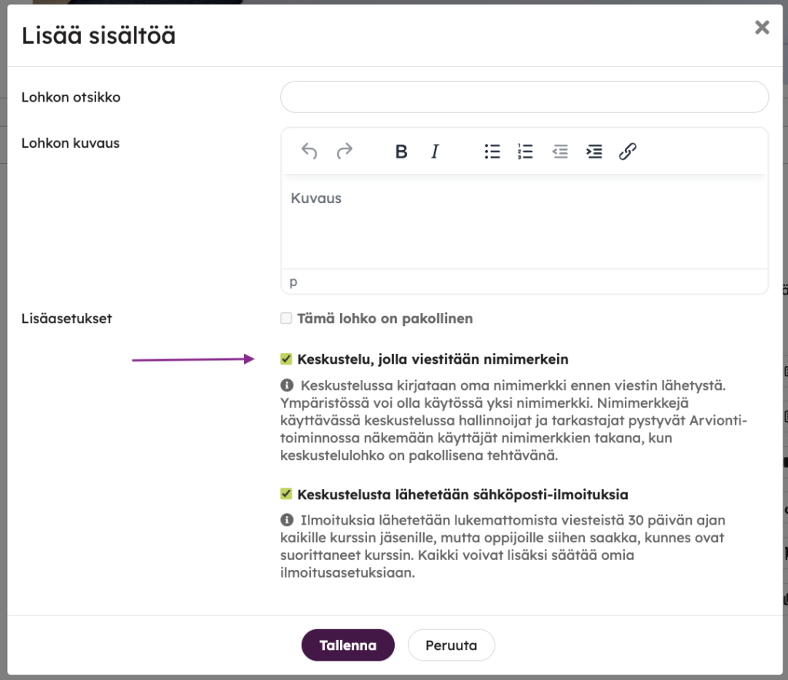Focus the Lohkon otsikko input field

pyautogui.click(x=524, y=97)
